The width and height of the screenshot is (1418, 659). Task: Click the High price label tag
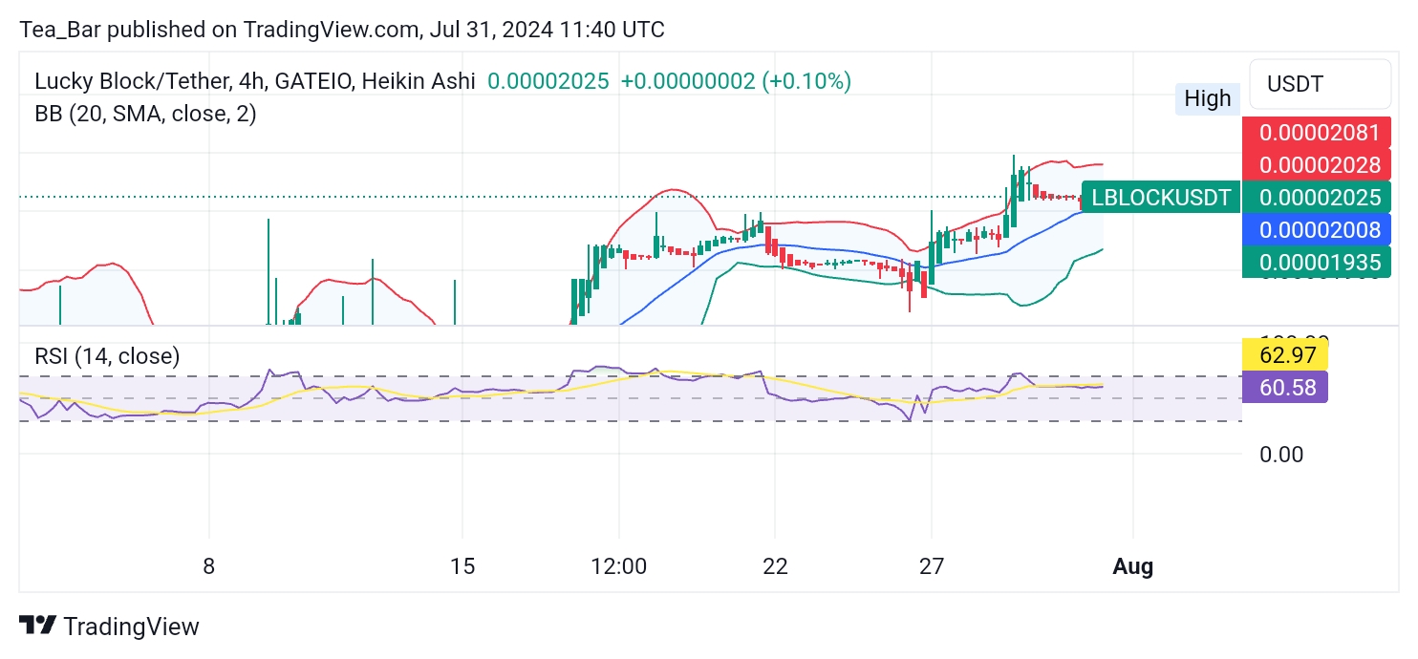(1208, 98)
